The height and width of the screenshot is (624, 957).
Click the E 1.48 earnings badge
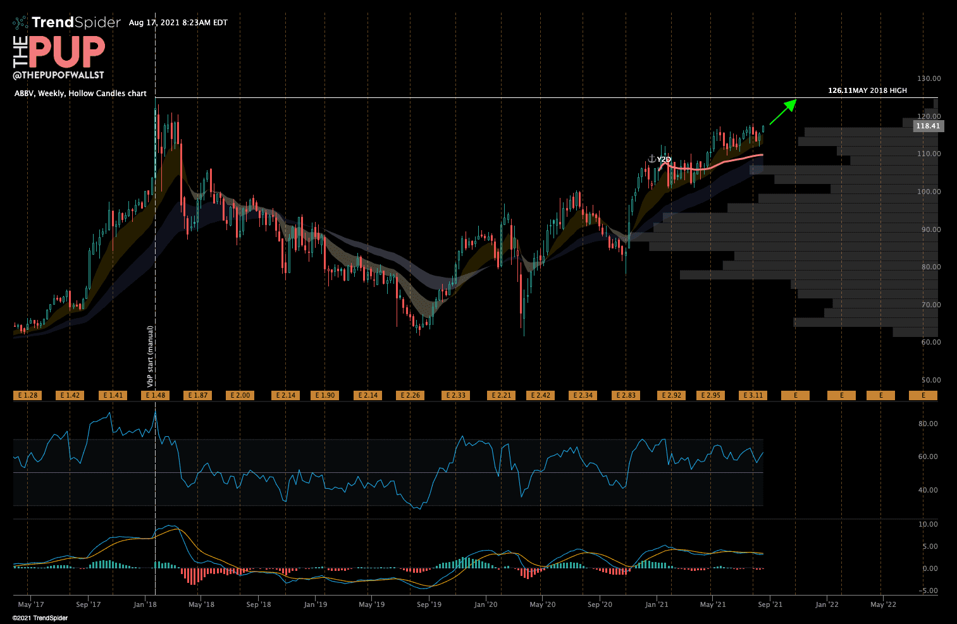click(155, 395)
